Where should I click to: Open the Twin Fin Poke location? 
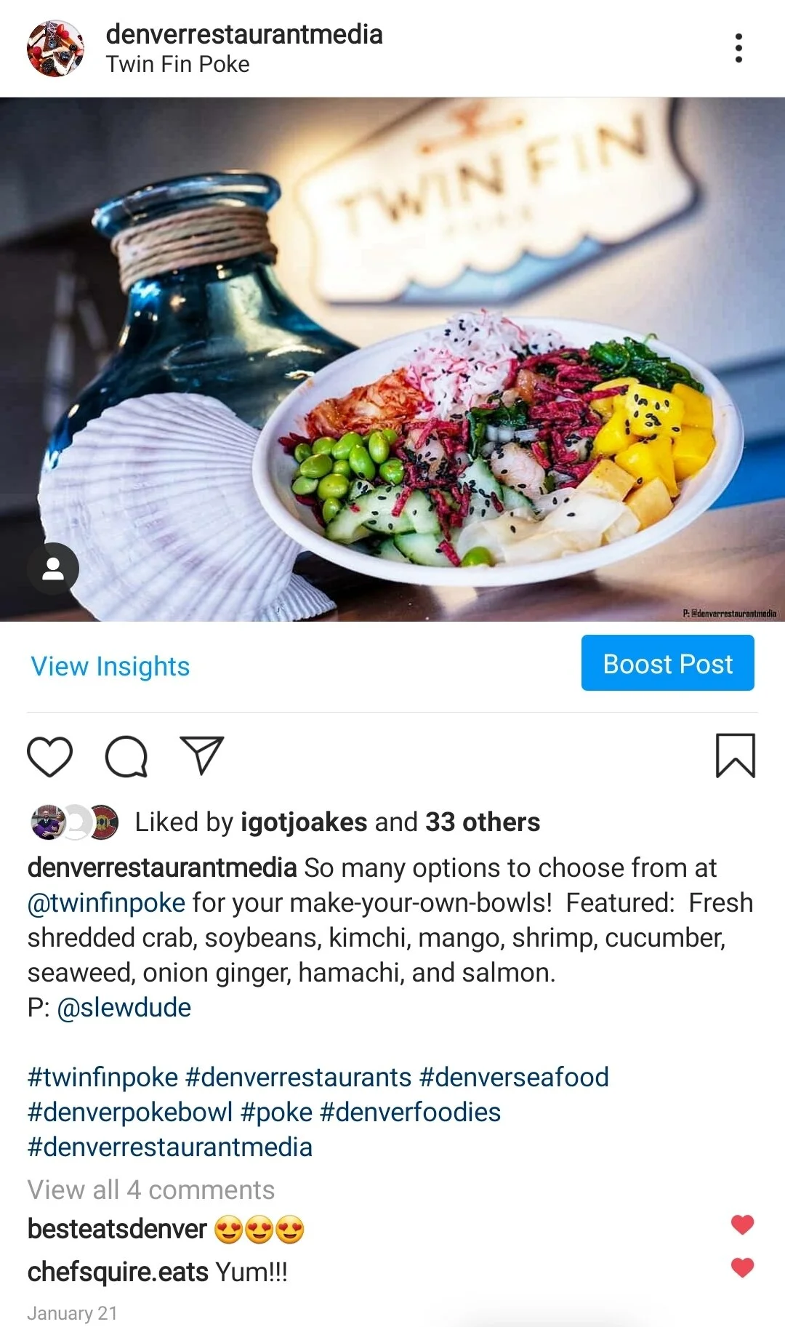177,65
